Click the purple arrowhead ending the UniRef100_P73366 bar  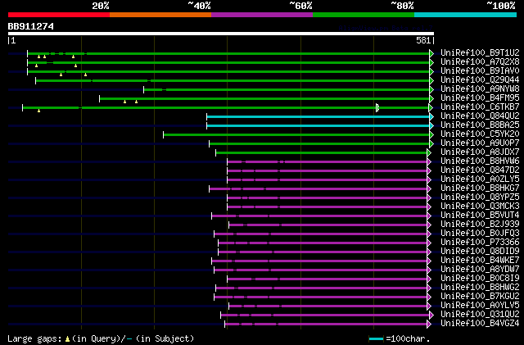pyautogui.click(x=429, y=243)
